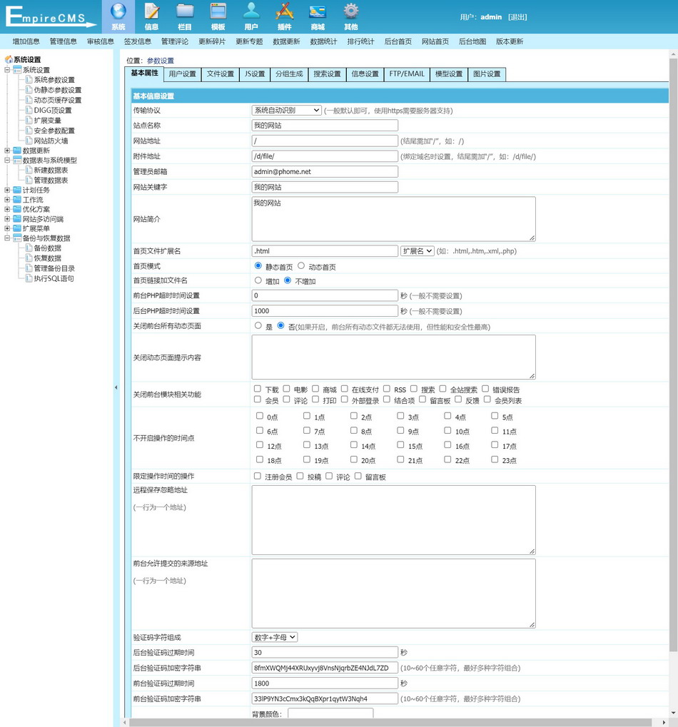Select 是 for 关闭前台所有动态页面
Image resolution: width=678 pixels, height=727 pixels.
[258, 326]
